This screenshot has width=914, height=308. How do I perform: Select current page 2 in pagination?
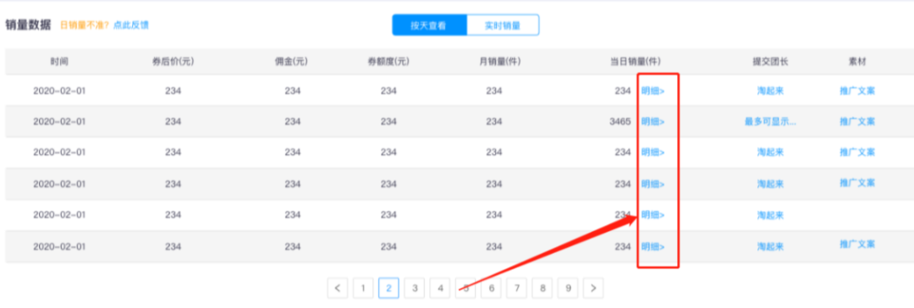point(388,288)
